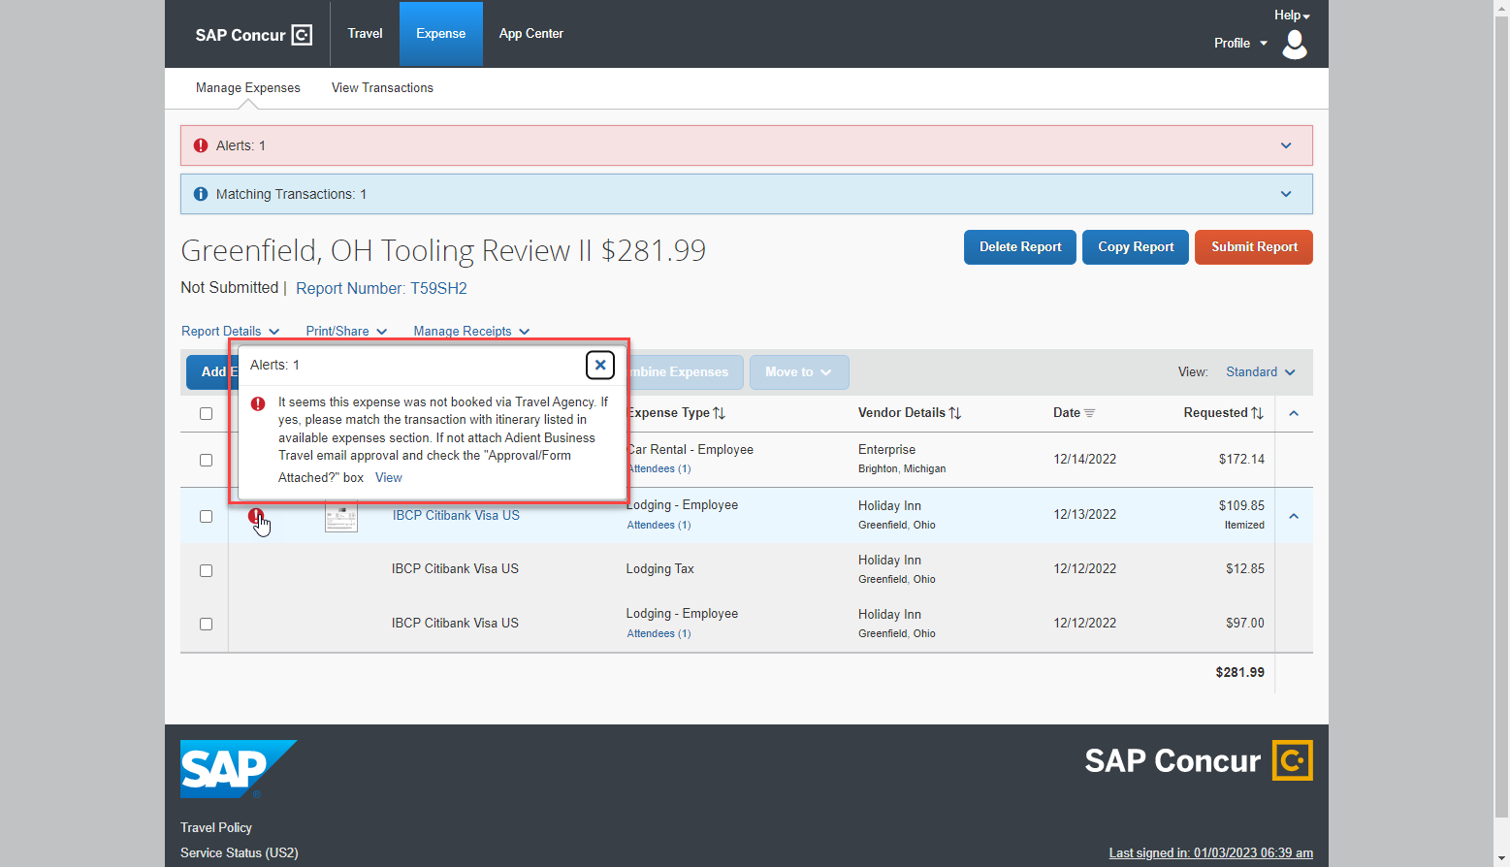Click the page vertical scrollbar

[x=1501, y=417]
